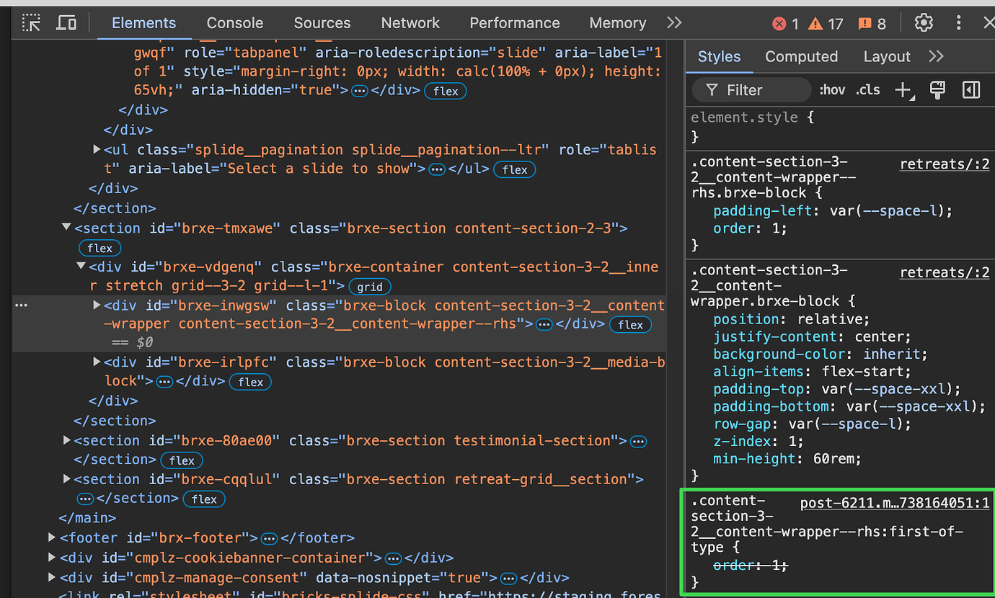Open the post-6211 stylesheet source link
This screenshot has width=995, height=598.
[x=894, y=502]
